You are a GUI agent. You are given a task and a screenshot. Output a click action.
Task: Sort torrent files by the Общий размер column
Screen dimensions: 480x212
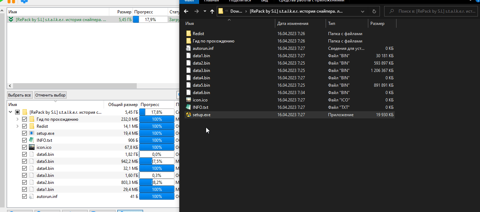[x=122, y=105]
